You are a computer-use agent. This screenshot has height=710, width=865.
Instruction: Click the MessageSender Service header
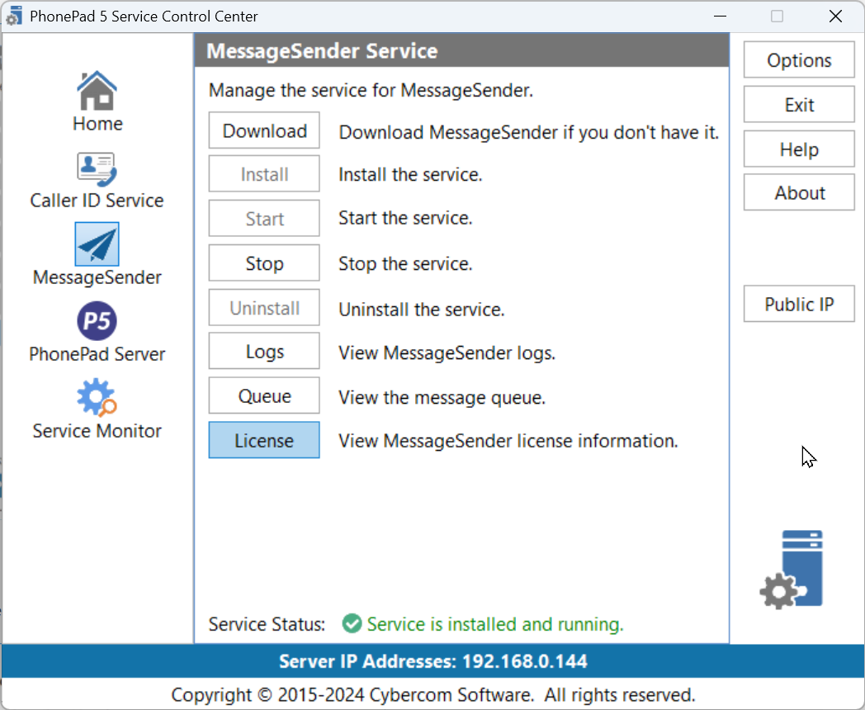click(461, 50)
